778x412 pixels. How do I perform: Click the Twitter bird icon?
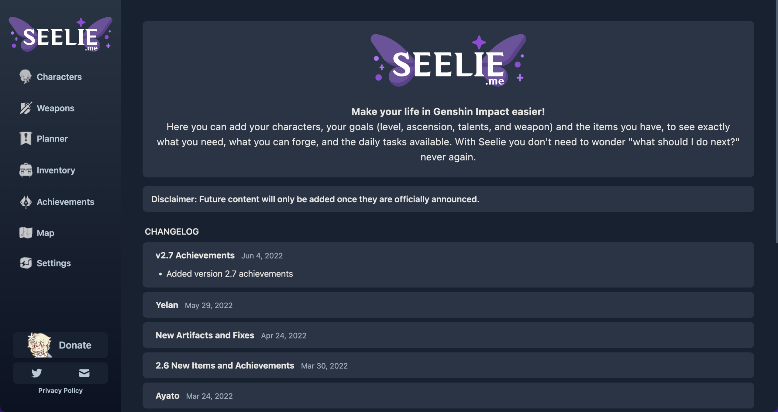(x=36, y=373)
